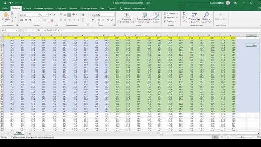261x147 pixels.
Task: Click the red font color A
Action: click(x=52, y=20)
